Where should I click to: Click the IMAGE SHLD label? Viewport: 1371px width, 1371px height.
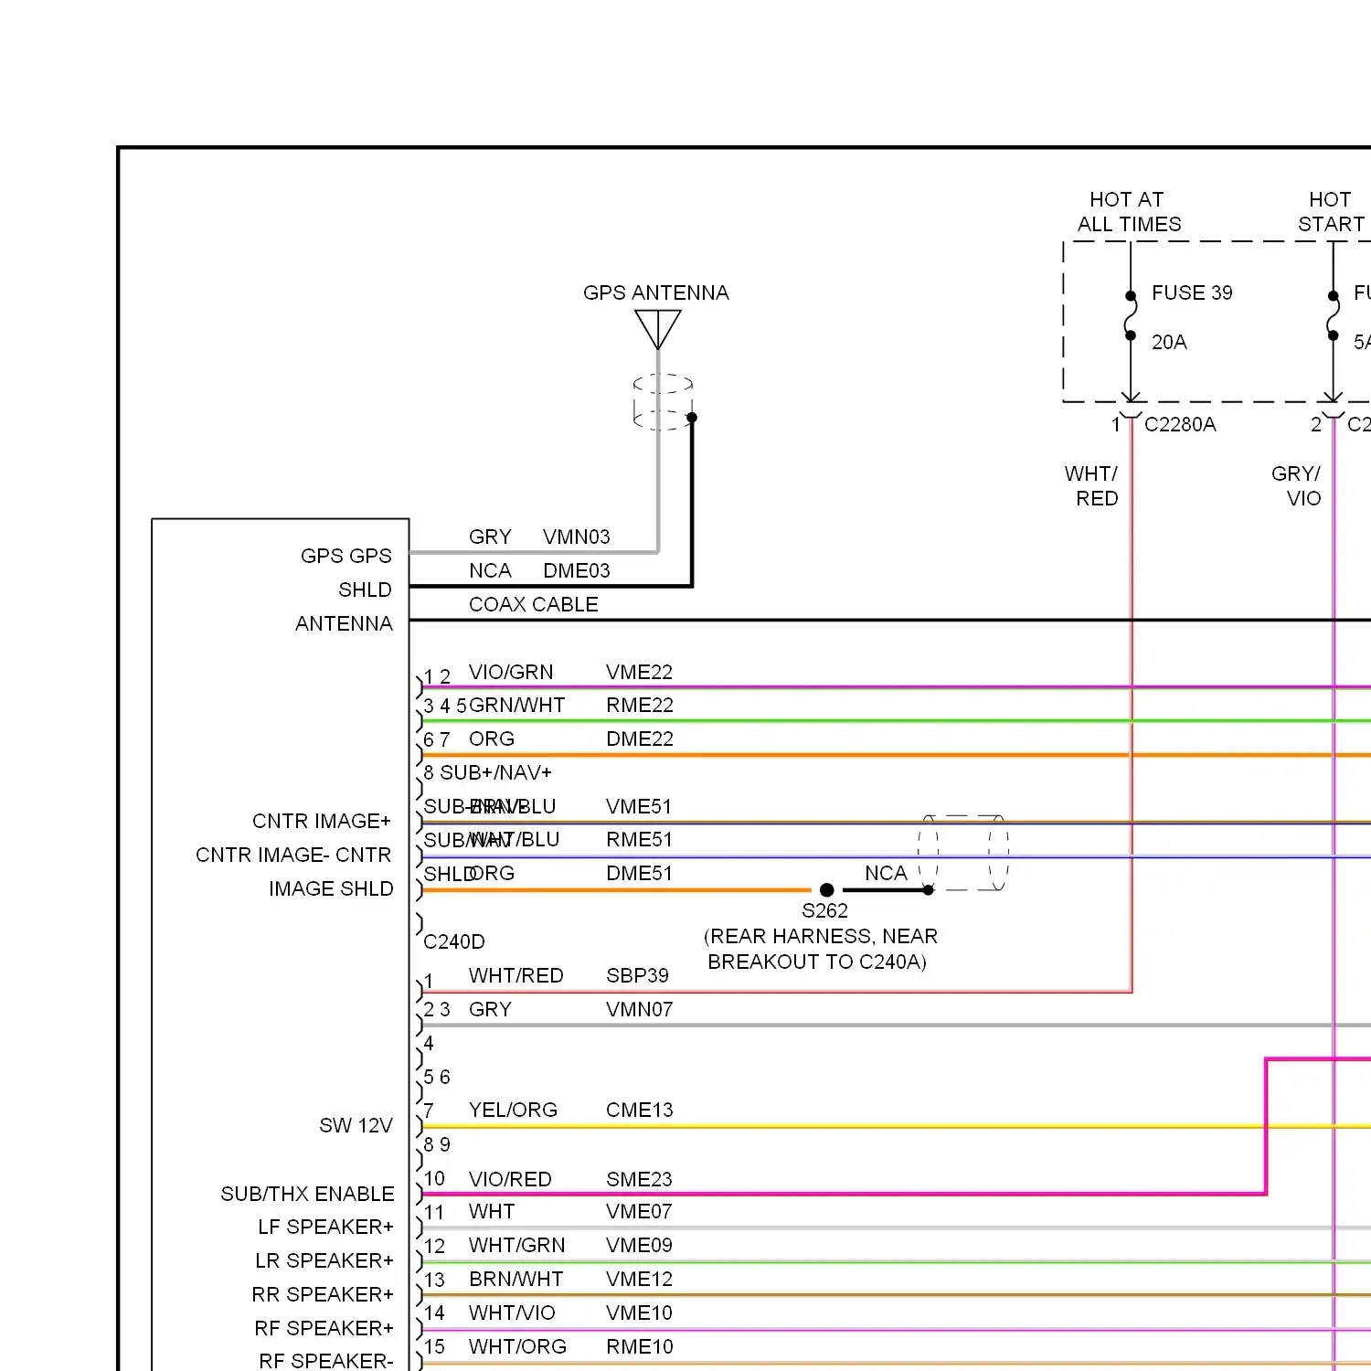331,888
